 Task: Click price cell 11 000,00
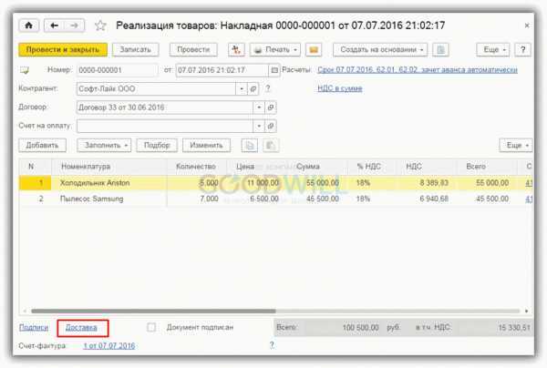coord(263,183)
